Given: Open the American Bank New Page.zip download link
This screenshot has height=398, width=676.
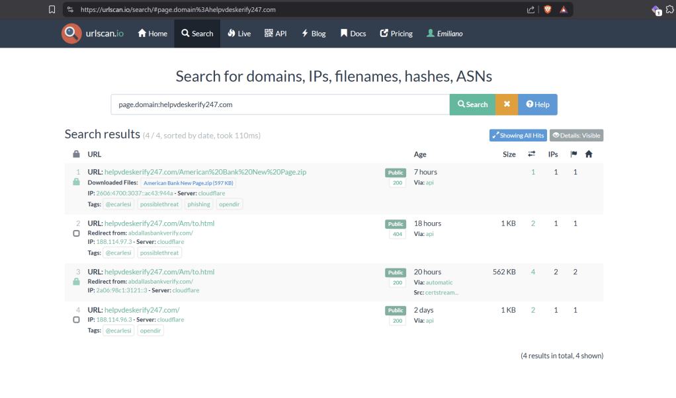Looking at the screenshot, I should [x=189, y=183].
